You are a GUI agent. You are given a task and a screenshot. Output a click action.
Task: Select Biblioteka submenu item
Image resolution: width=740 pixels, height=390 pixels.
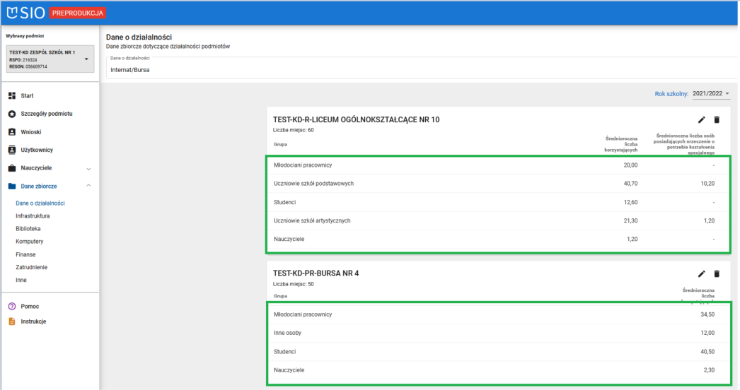coord(28,229)
